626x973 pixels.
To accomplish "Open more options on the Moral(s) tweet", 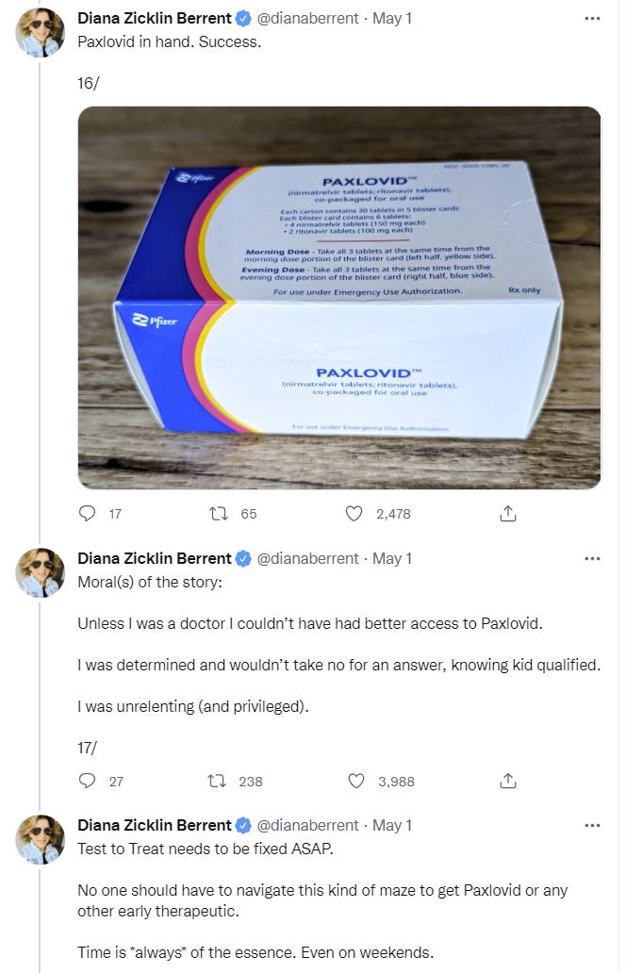I will pos(592,558).
